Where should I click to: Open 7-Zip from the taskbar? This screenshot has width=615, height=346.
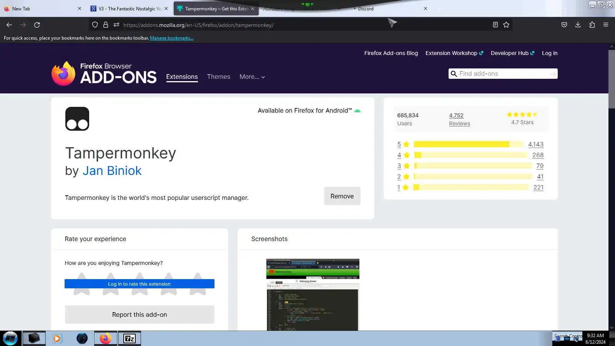coord(130,338)
